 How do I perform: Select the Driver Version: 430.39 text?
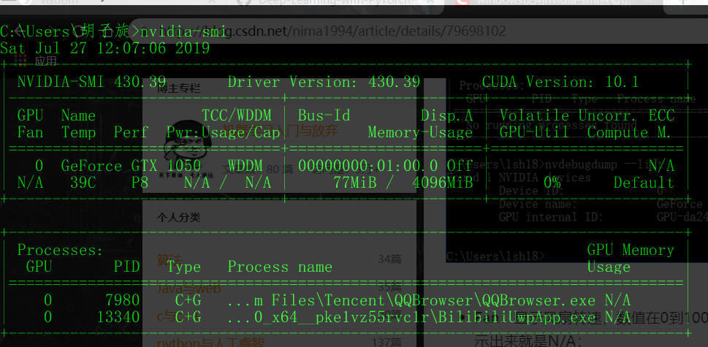pyautogui.click(x=324, y=82)
